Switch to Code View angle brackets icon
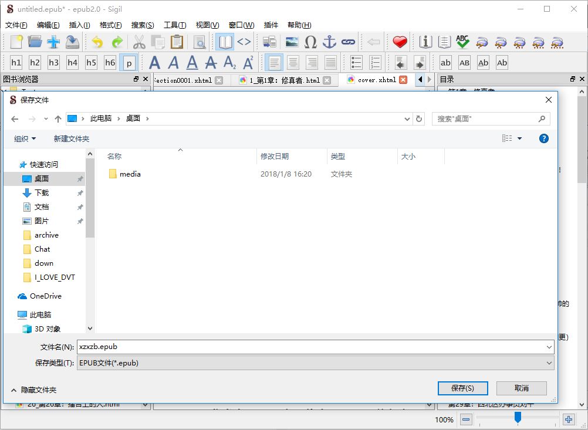The width and height of the screenshot is (588, 430). (244, 42)
